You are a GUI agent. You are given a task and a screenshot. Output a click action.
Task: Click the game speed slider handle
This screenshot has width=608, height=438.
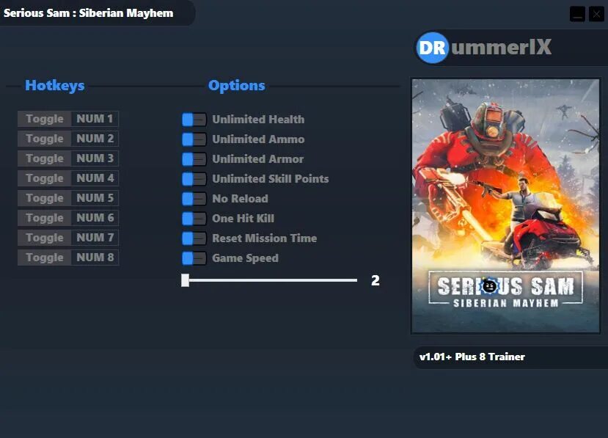point(186,280)
